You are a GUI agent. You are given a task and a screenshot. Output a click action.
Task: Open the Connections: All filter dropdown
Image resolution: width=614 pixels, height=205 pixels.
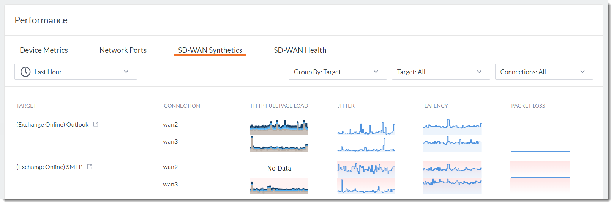click(x=543, y=72)
